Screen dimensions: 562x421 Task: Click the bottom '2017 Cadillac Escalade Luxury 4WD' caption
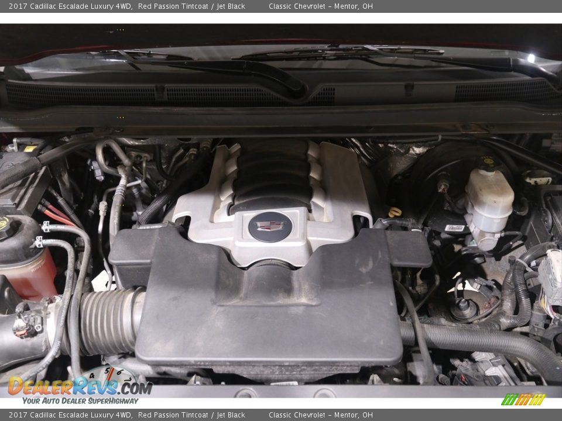(70, 415)
